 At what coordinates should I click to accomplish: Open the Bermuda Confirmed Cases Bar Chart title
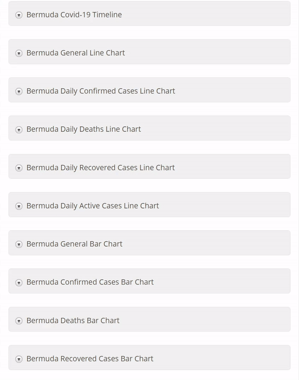point(90,282)
